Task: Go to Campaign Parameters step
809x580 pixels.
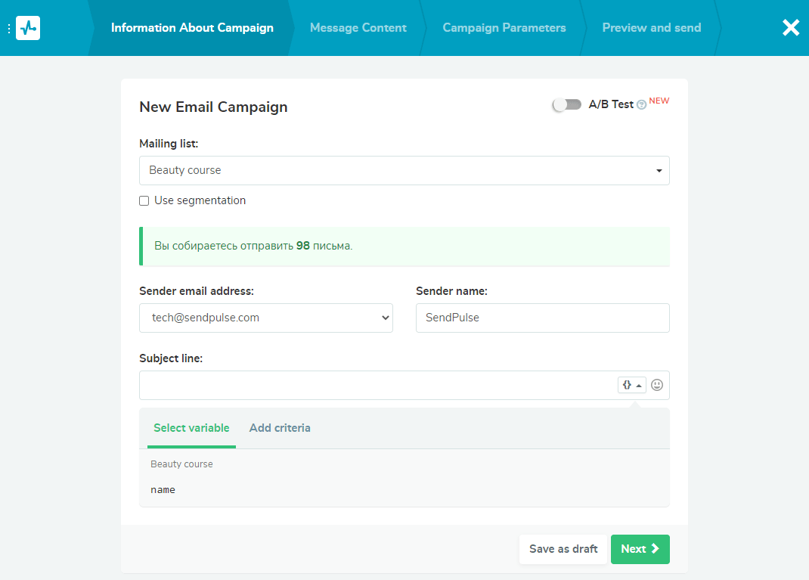Action: tap(504, 28)
